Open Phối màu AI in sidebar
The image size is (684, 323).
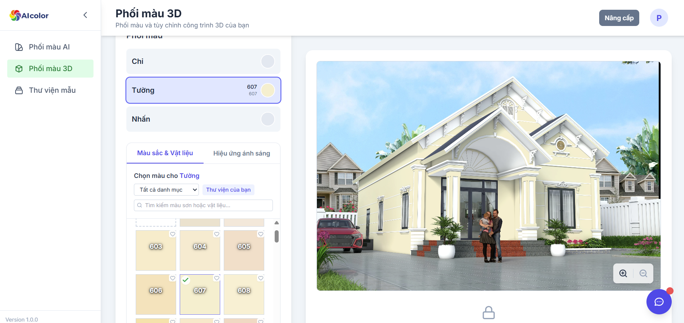click(x=50, y=47)
